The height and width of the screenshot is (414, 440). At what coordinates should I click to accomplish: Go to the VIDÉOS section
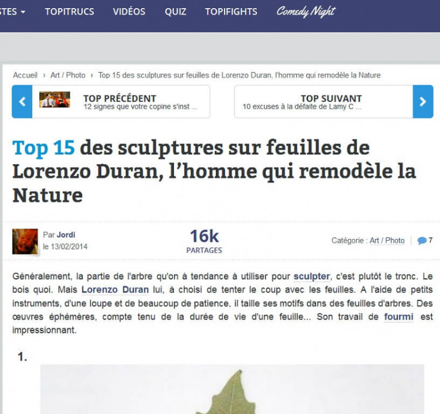point(129,12)
